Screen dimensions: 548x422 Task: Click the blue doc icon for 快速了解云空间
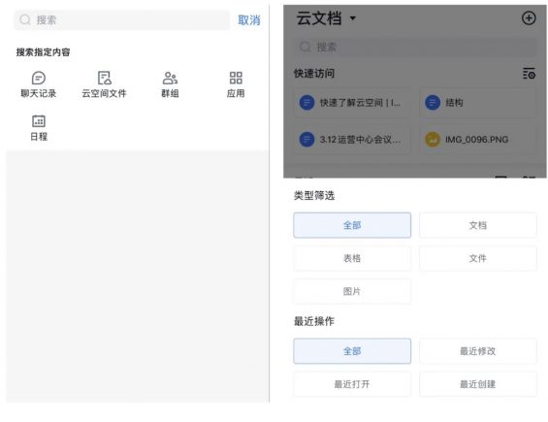[x=306, y=103]
